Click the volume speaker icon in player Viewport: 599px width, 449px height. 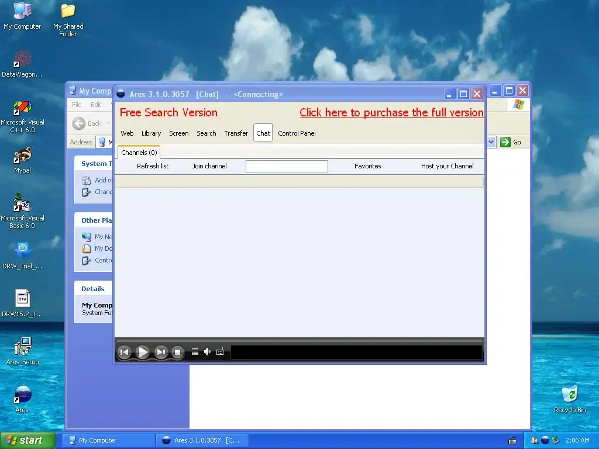(x=207, y=351)
